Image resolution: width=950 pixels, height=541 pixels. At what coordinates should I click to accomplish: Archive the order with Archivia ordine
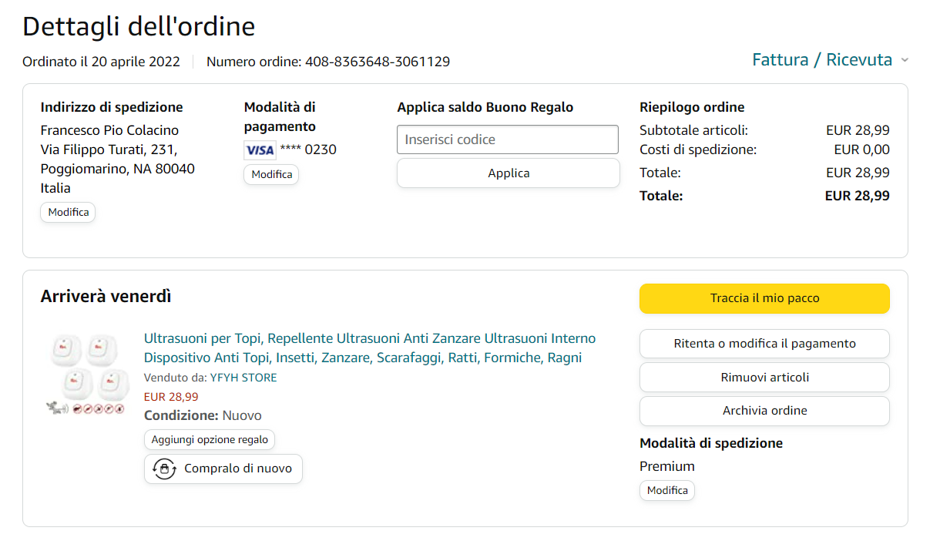click(x=764, y=411)
